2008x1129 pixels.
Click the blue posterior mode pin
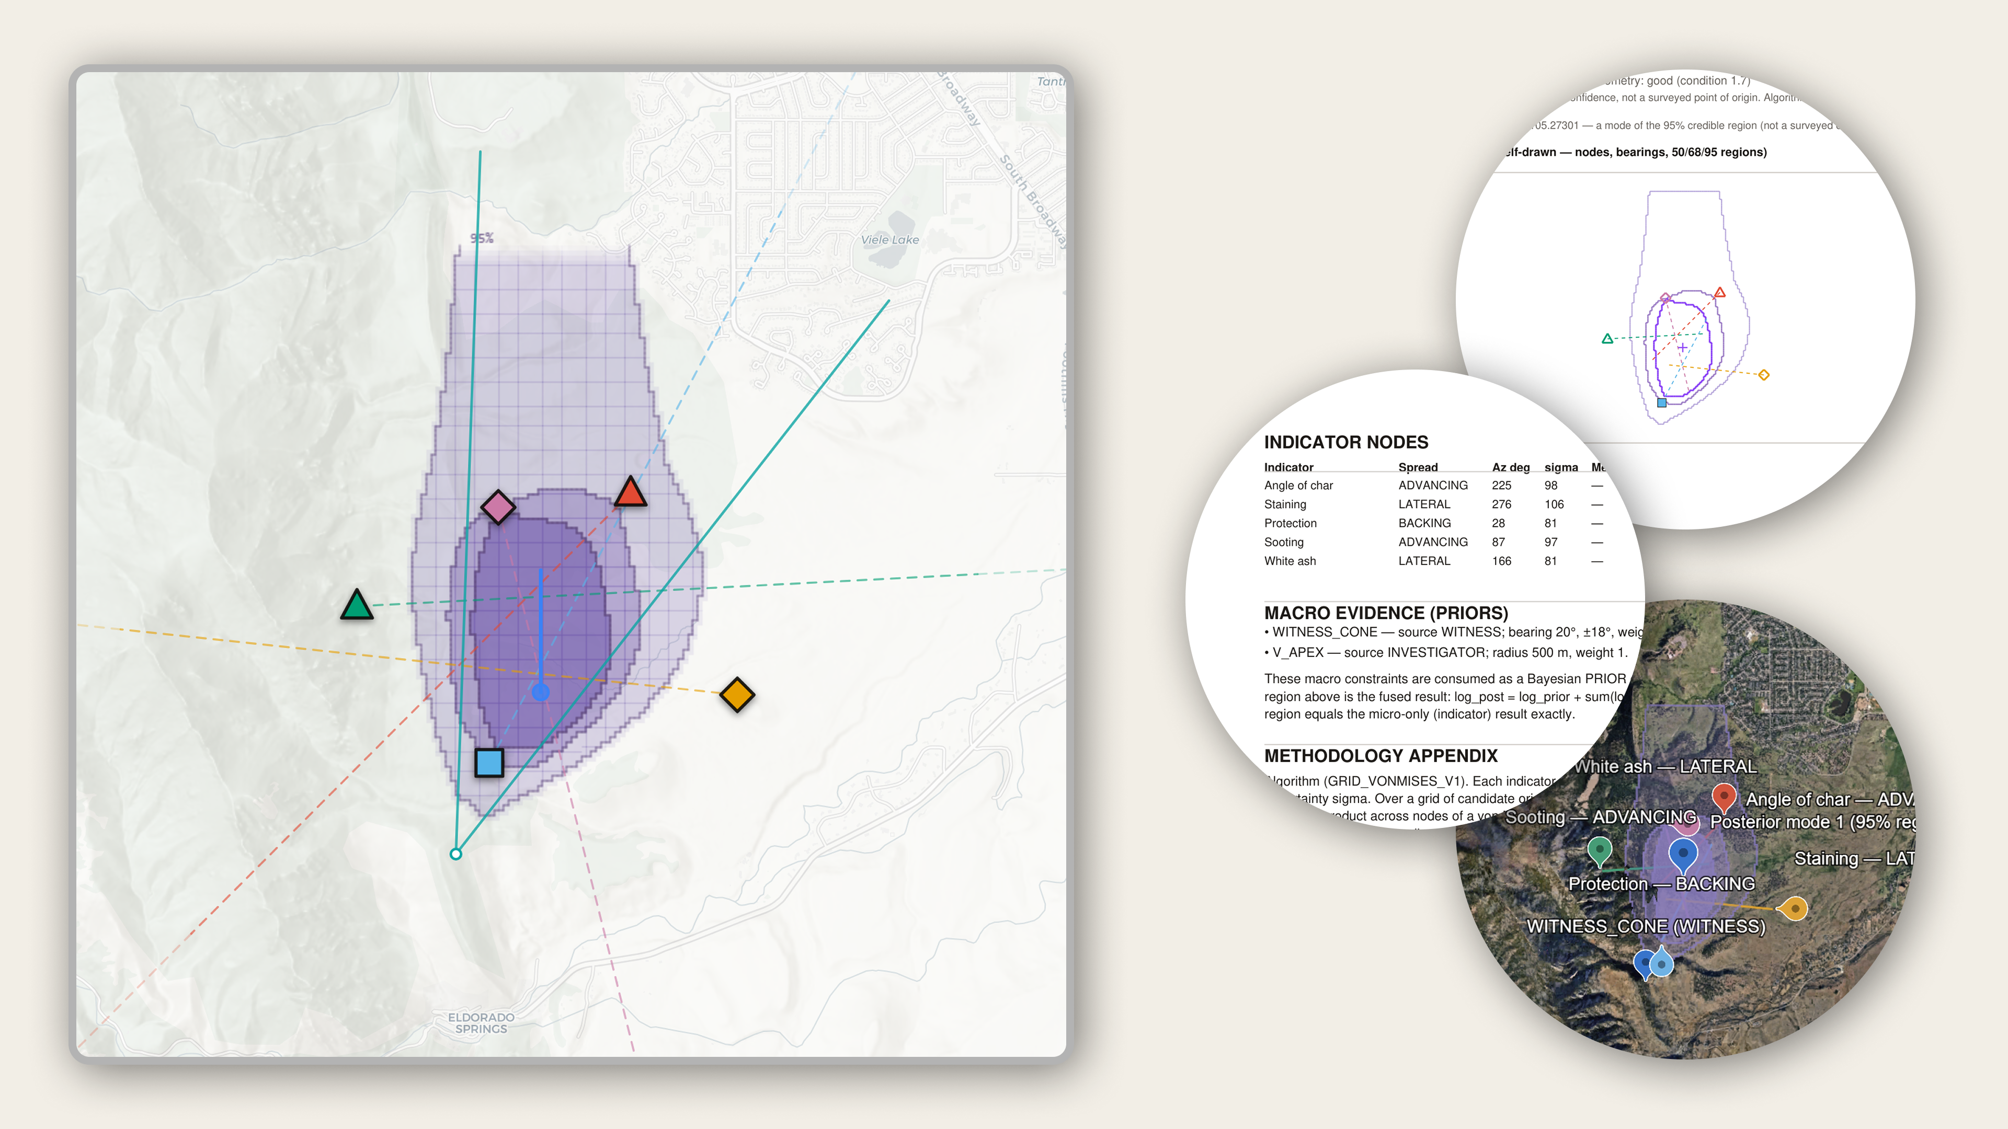point(1683,856)
